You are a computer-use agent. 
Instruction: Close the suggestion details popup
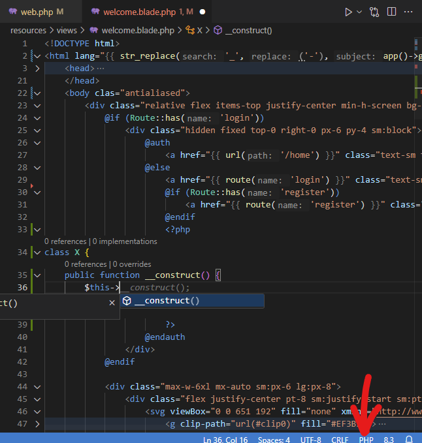click(112, 303)
